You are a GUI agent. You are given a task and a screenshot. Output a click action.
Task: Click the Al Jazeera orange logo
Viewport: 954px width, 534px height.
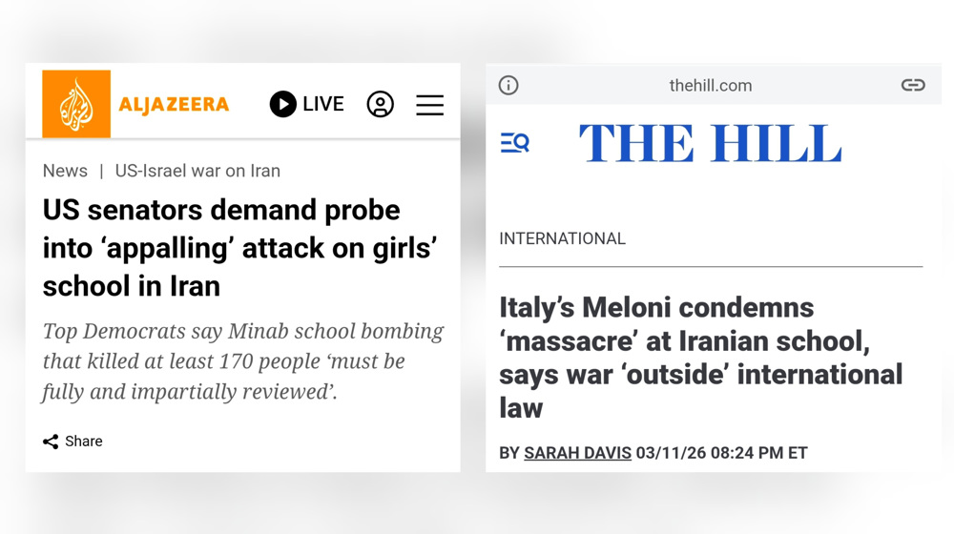tap(76, 104)
